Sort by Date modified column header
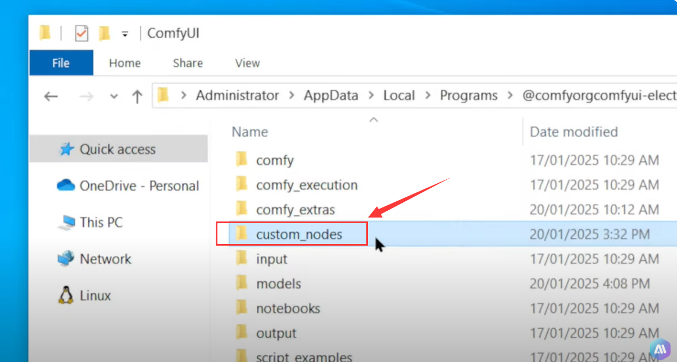The image size is (677, 362). coord(574,132)
